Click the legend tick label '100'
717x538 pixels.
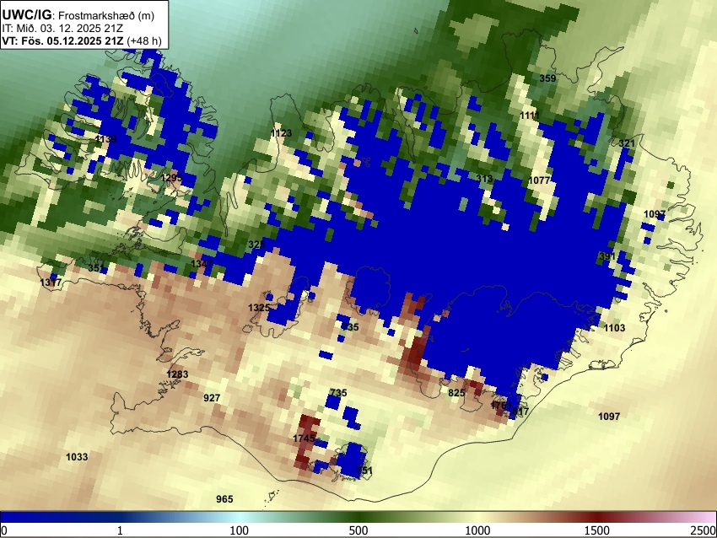pos(240,530)
